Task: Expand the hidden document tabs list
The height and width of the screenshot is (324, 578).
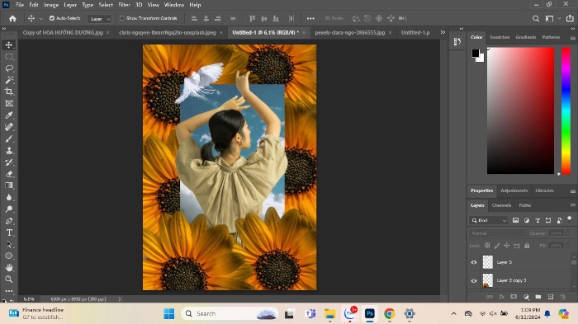Action: point(443,32)
